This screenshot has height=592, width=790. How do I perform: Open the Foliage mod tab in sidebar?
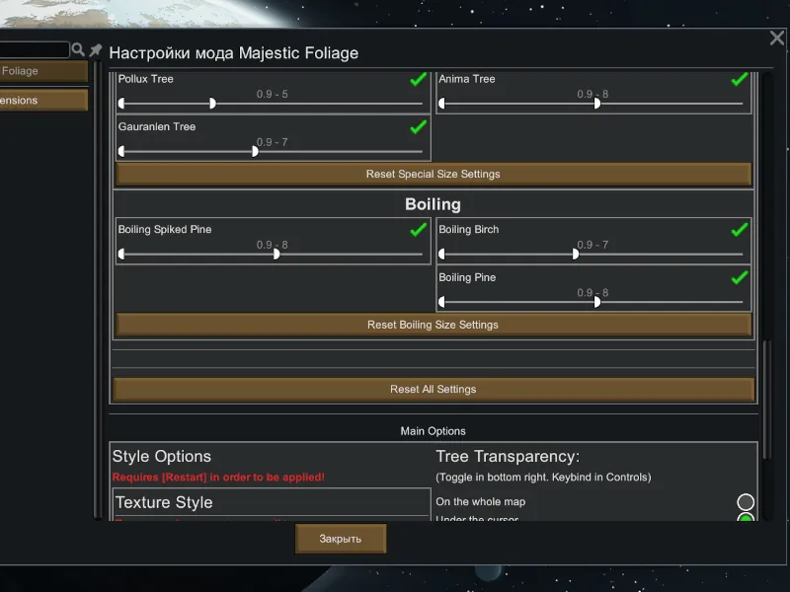tap(43, 71)
